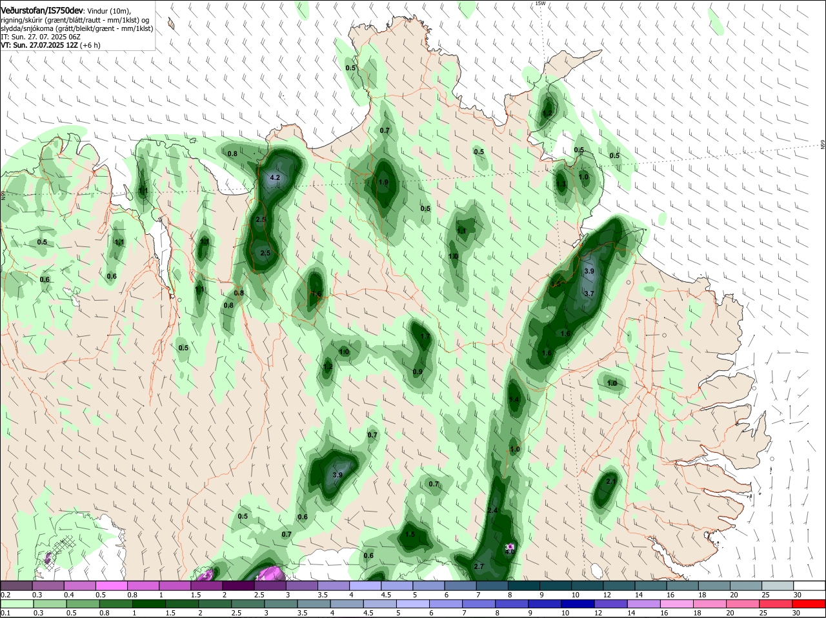
Task: Click bright pink 0.5 swatch in top scale
Action: 111,585
